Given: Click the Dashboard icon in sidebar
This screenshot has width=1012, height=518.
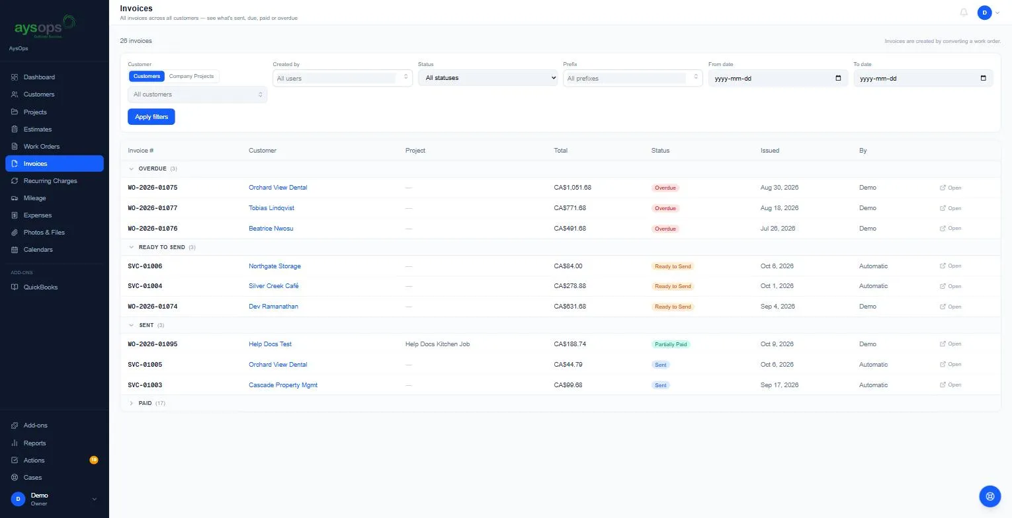Looking at the screenshot, I should [x=15, y=77].
